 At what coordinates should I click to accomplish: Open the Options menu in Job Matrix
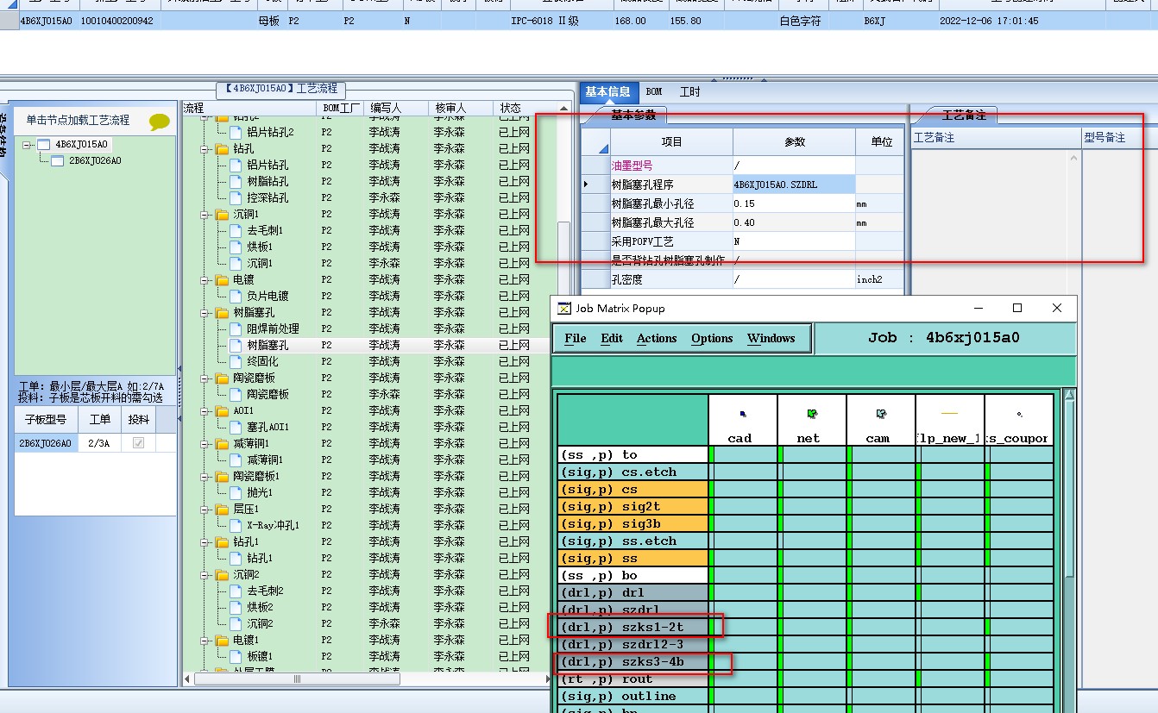[712, 339]
